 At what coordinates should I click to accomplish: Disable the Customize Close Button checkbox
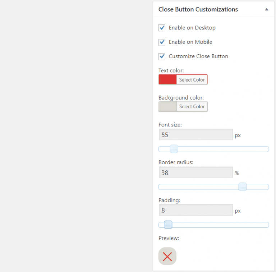(162, 56)
